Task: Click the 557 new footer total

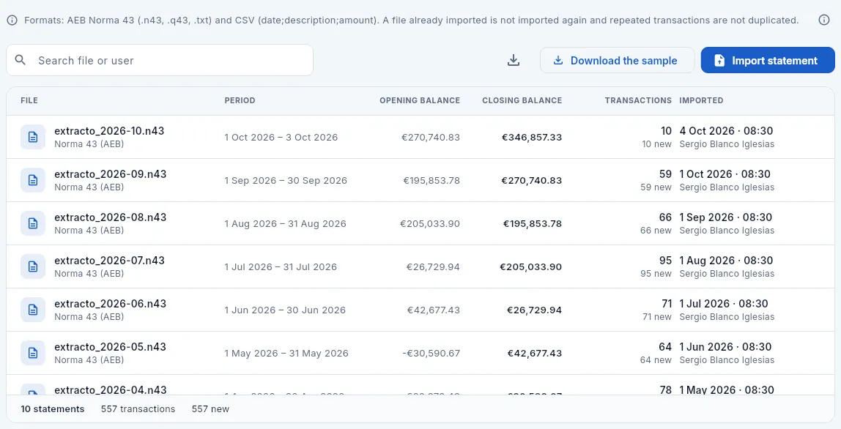Action: pyautogui.click(x=210, y=409)
